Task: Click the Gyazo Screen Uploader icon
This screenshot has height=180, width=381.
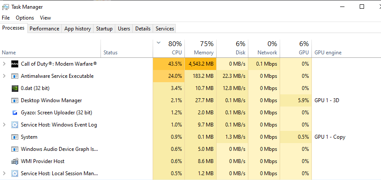Action: [15, 113]
